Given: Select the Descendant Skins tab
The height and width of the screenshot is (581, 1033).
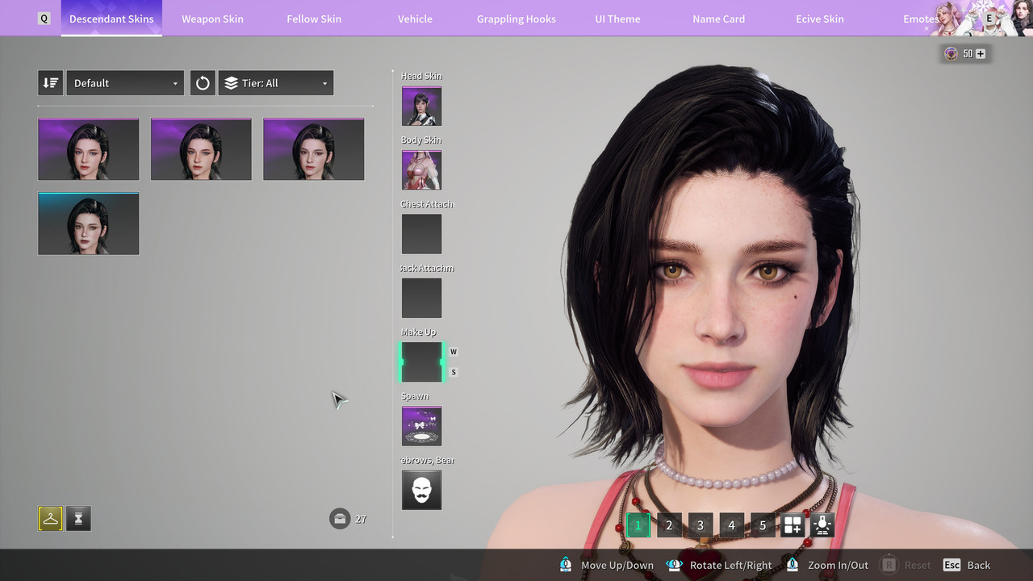Looking at the screenshot, I should click(111, 19).
